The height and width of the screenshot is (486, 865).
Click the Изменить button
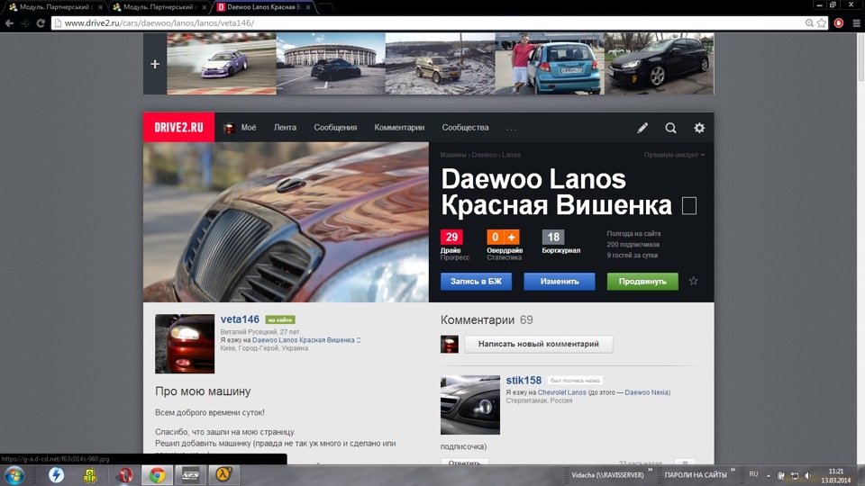(560, 281)
